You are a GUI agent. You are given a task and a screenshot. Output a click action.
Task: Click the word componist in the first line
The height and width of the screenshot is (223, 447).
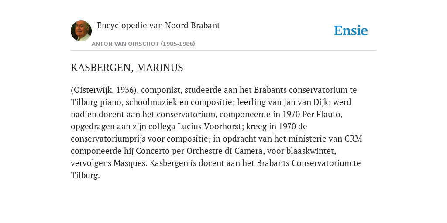point(161,90)
